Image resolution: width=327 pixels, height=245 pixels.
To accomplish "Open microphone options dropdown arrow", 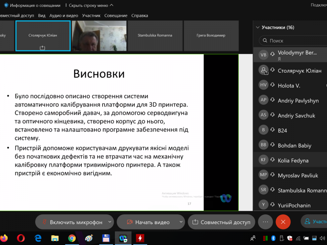I will 110,222.
